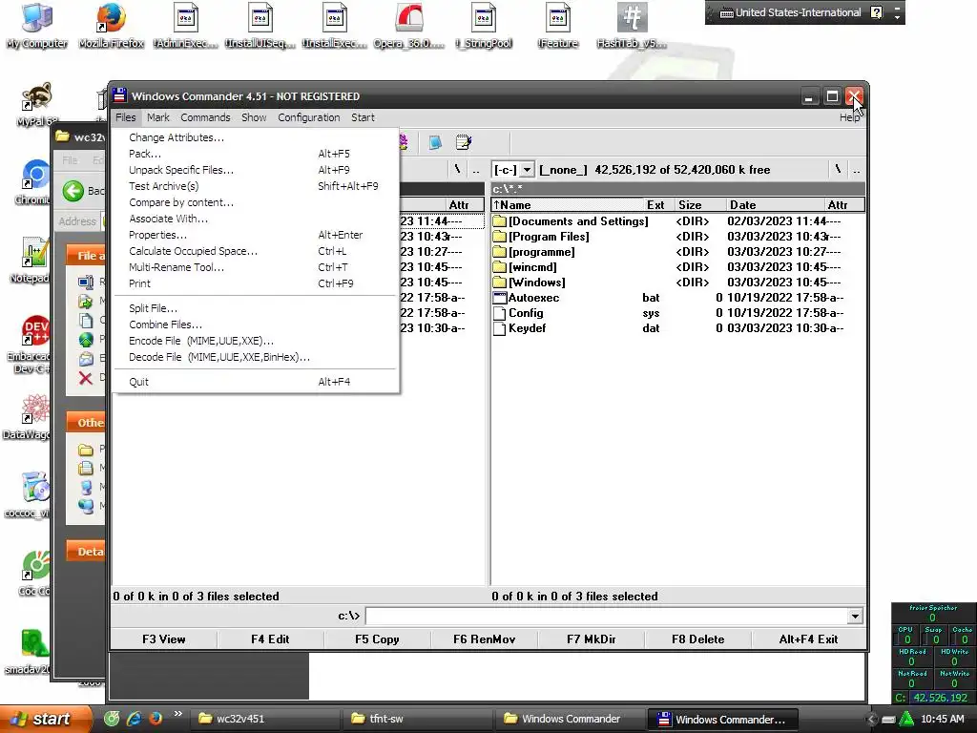The width and height of the screenshot is (977, 733).
Task: Open the drive [-c-] dropdown
Action: tap(527, 170)
